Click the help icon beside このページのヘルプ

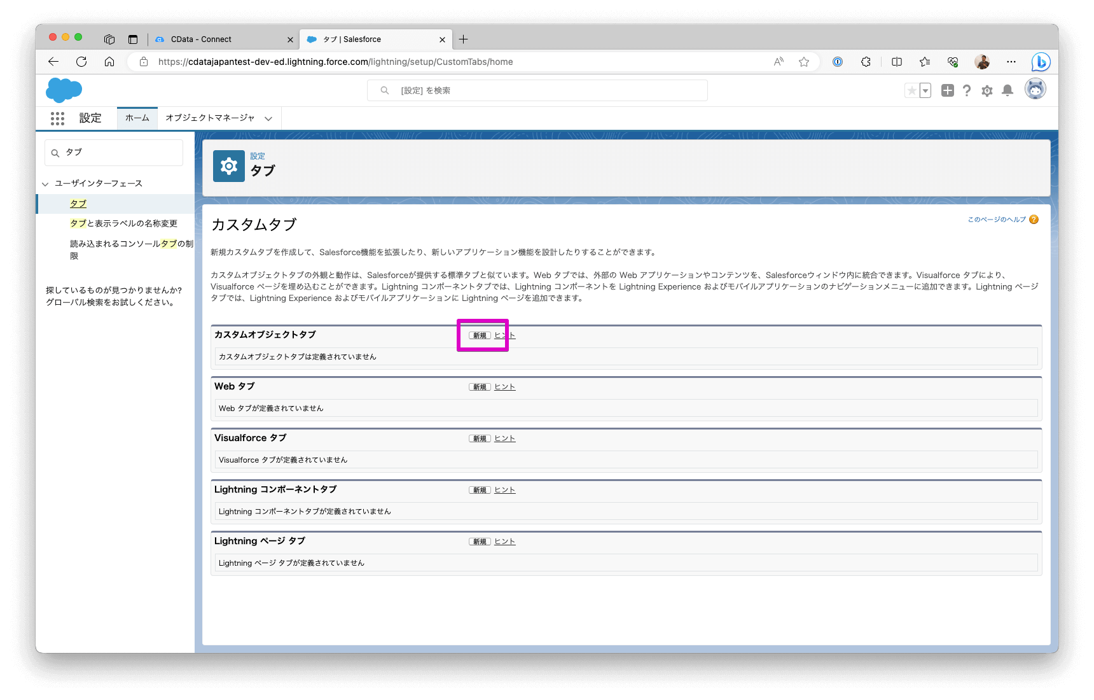coord(1034,220)
